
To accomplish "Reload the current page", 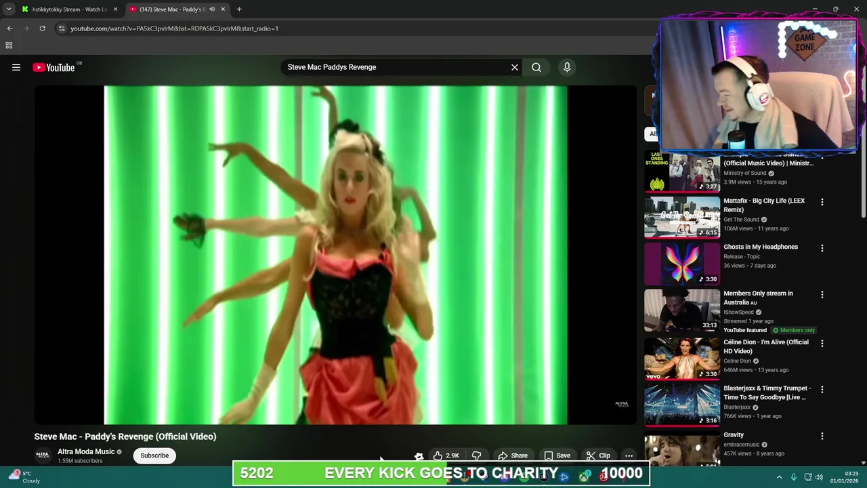I will point(42,28).
